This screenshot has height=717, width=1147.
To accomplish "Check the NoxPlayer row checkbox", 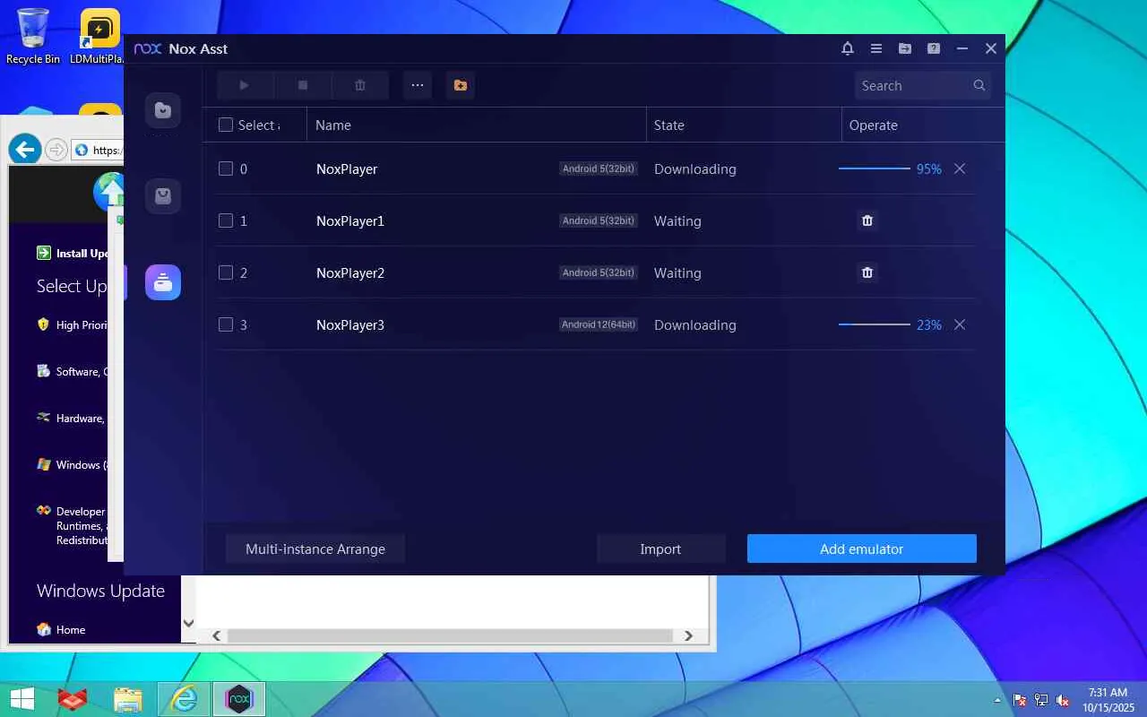I will tap(226, 168).
